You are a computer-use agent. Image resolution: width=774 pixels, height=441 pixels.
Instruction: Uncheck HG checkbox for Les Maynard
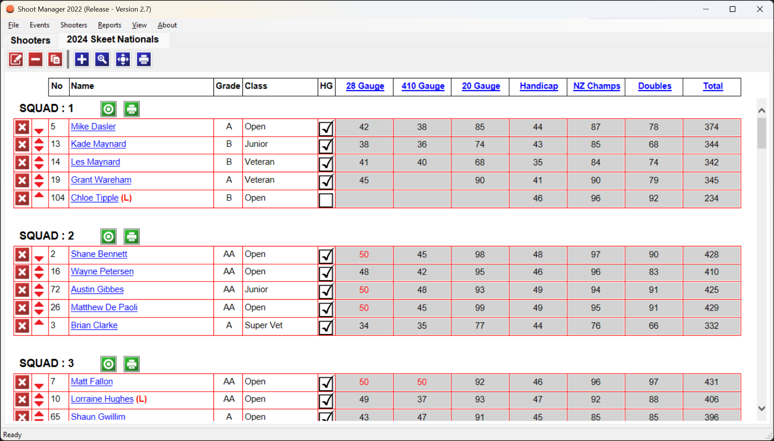click(326, 163)
